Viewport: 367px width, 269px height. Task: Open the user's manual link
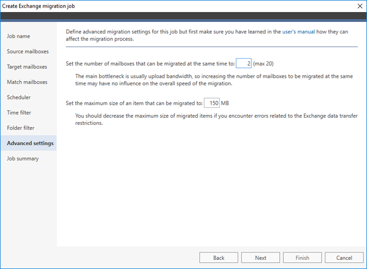[x=299, y=32]
